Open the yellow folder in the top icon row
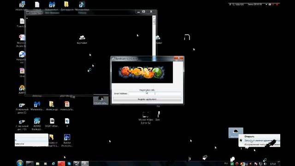This screenshot has height=166, width=295. [66, 5]
